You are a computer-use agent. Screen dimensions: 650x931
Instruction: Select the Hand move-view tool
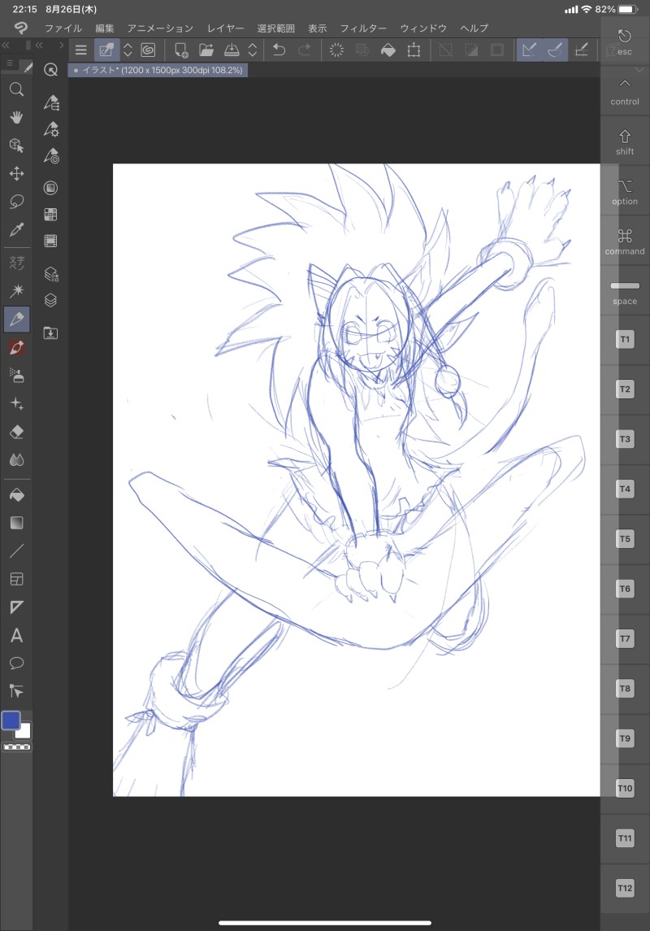tap(16, 117)
